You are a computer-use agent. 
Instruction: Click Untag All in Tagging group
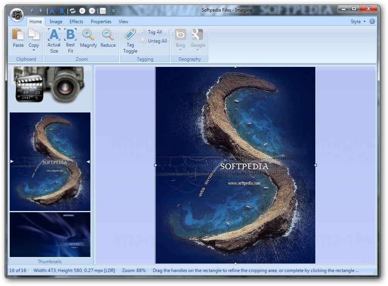click(x=154, y=41)
